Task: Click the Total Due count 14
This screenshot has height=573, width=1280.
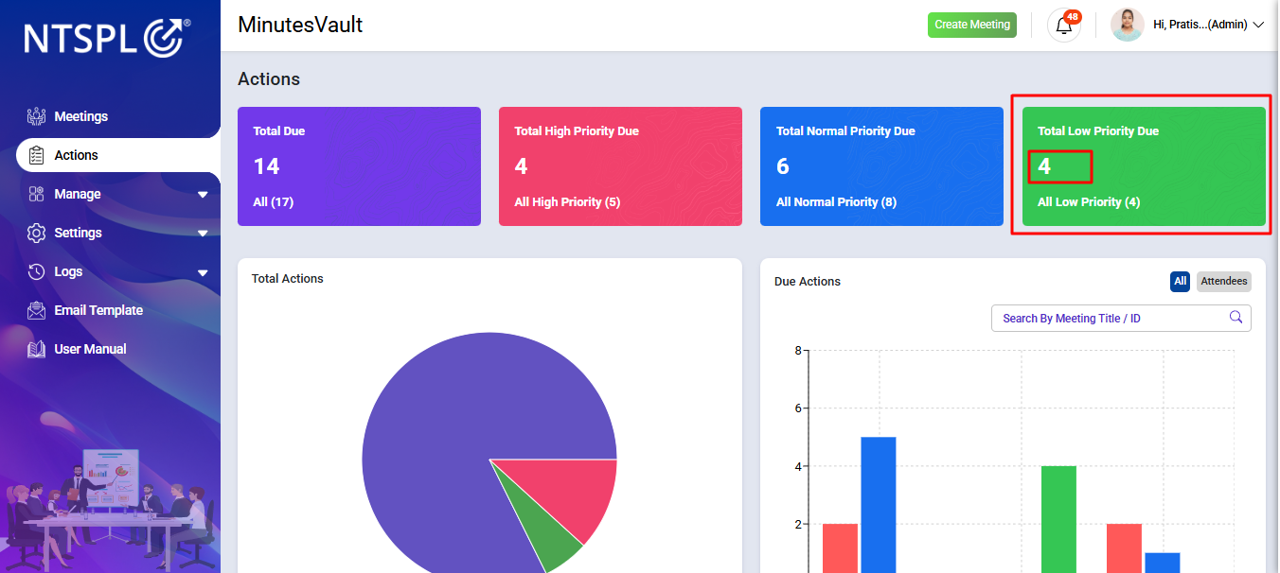Action: tap(266, 166)
